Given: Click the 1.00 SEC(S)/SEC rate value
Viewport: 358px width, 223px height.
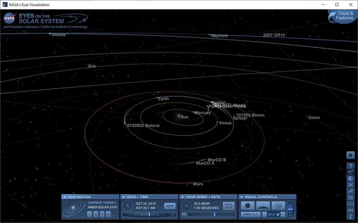Looking at the screenshot, I should [206, 208].
